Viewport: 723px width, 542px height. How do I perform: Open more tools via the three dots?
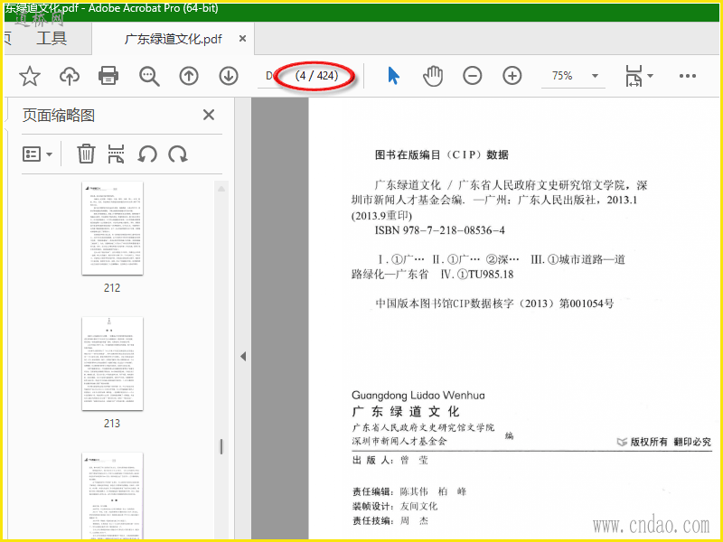pyautogui.click(x=687, y=76)
